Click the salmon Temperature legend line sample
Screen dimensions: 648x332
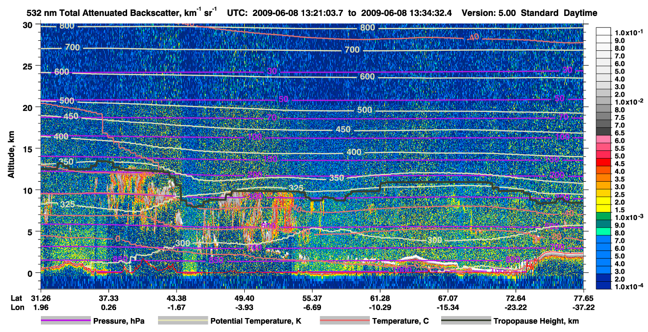point(344,321)
